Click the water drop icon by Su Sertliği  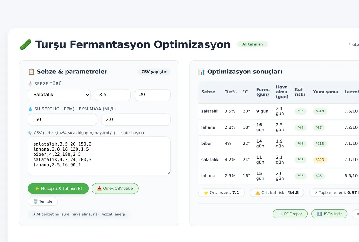click(30, 109)
